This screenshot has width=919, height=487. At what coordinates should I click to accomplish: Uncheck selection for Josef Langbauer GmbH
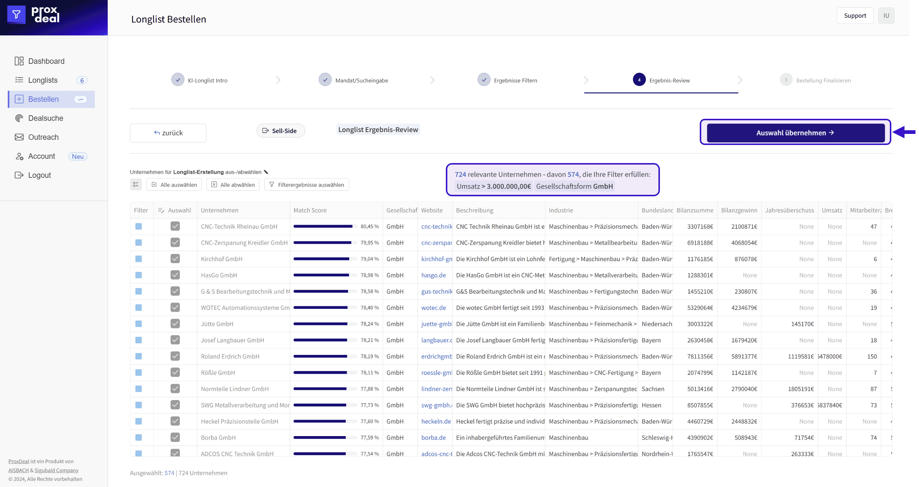click(x=175, y=340)
